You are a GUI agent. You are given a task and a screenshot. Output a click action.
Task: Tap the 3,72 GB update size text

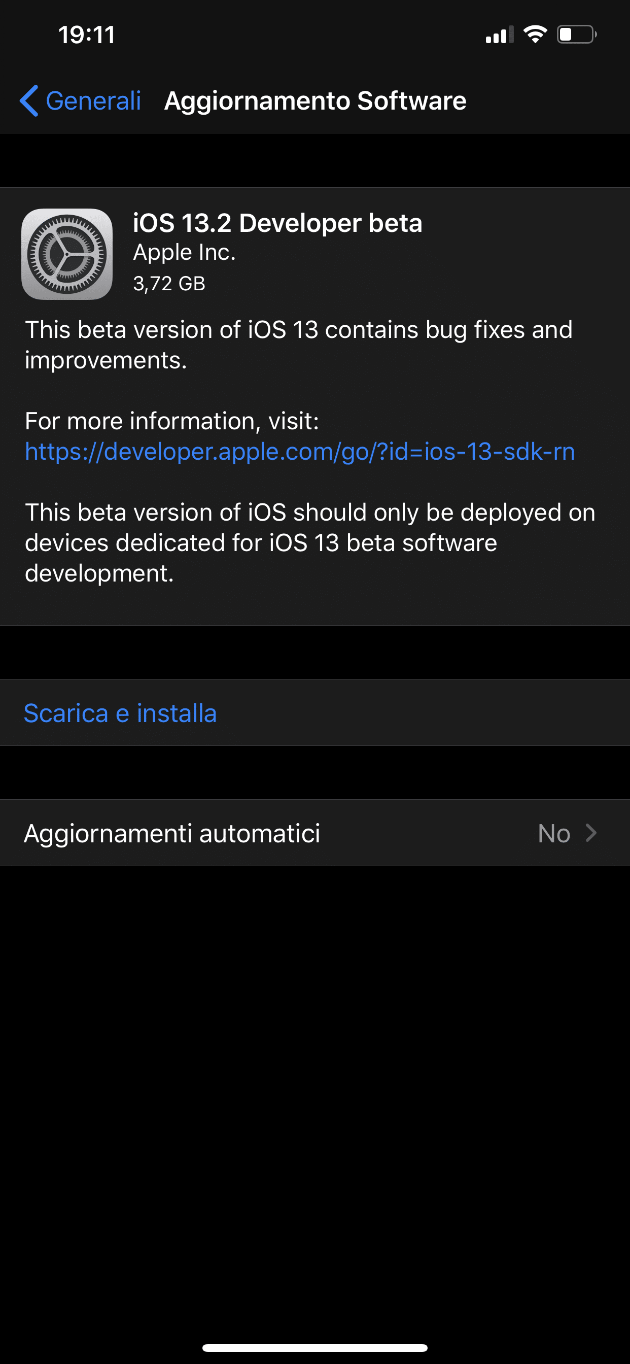[169, 284]
